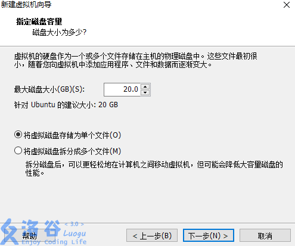Go back with the 上一步(B) button

coord(152,236)
